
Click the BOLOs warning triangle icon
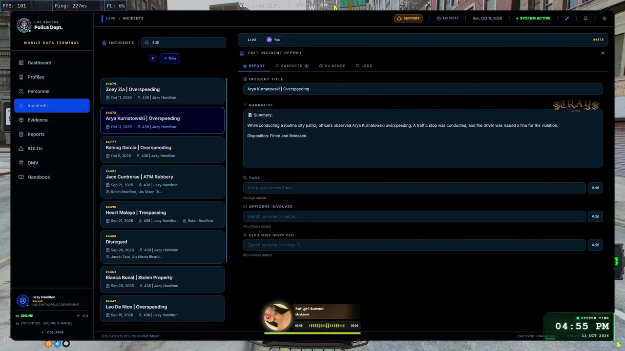coord(21,149)
